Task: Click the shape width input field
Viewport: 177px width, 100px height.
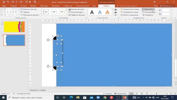Action: tap(166, 14)
